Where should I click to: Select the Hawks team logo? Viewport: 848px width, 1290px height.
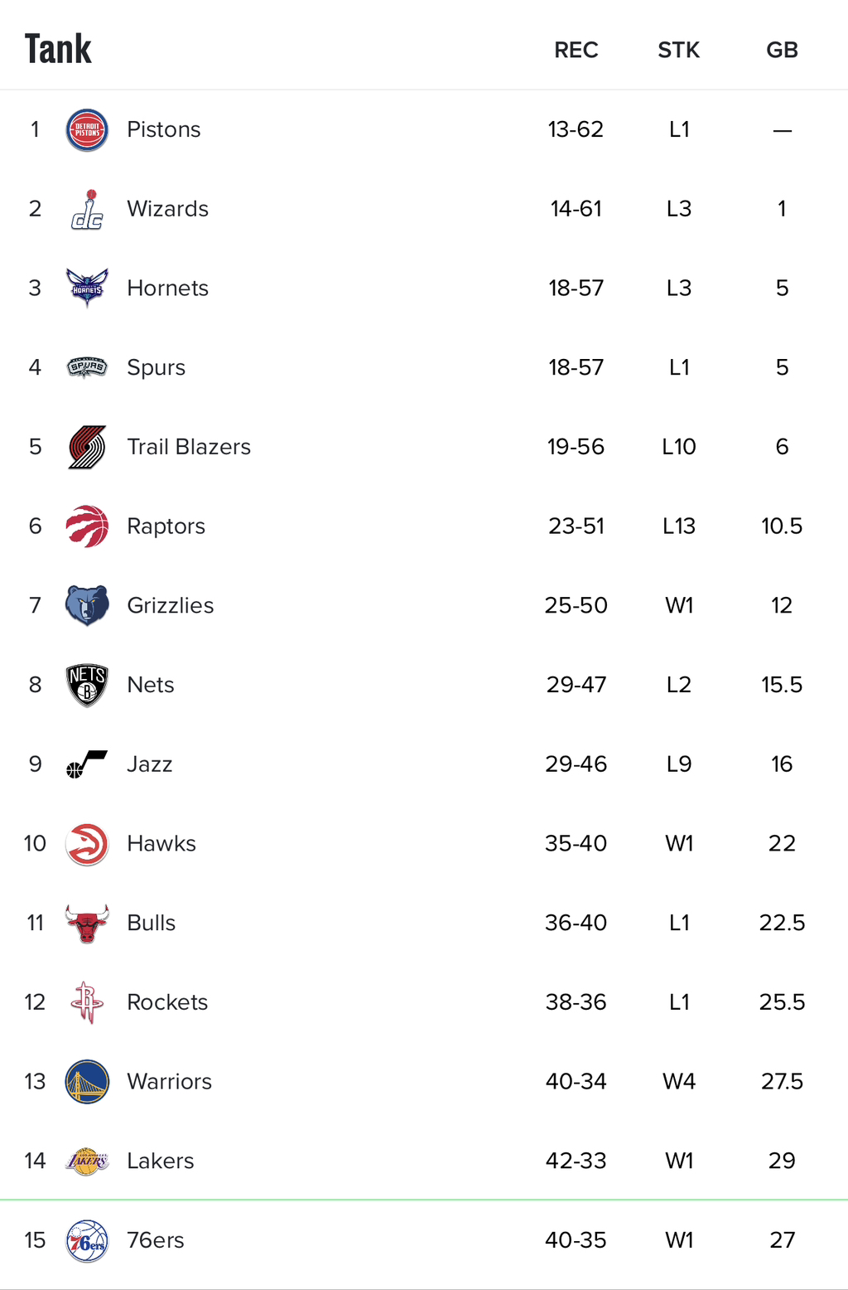87,844
